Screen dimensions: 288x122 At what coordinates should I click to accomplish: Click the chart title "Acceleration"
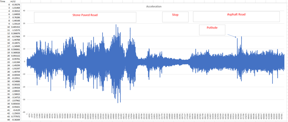pyautogui.click(x=154, y=6)
